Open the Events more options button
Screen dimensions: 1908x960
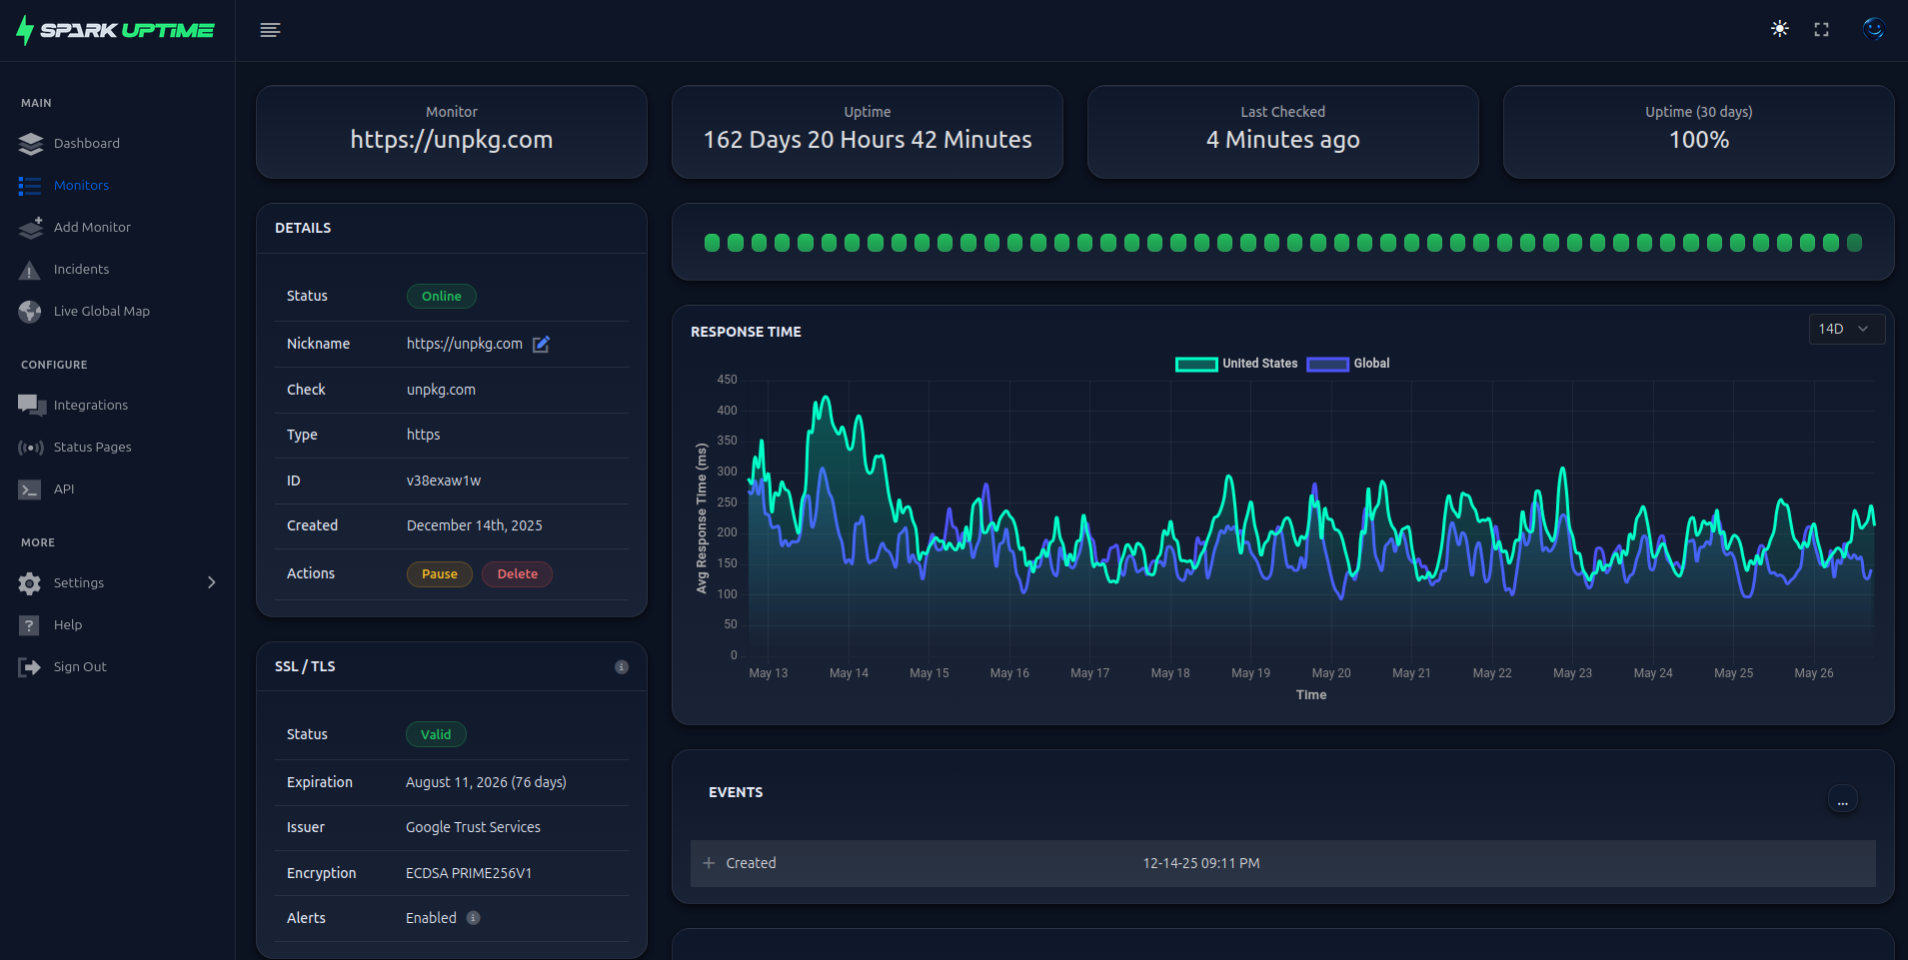coord(1843,799)
